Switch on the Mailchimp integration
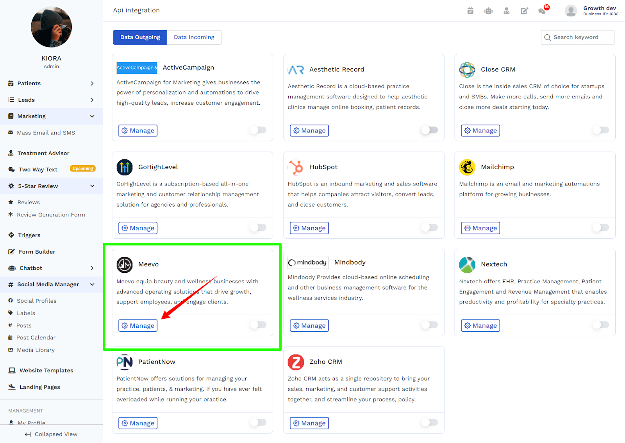 [x=601, y=227]
